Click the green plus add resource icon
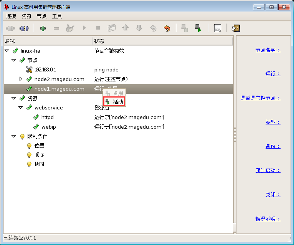Screen dimensions: 294x245 (x=43, y=28)
